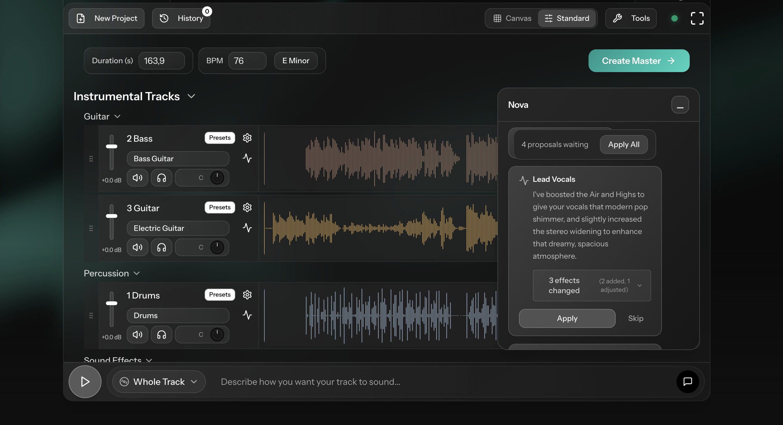
Task: Open the History panel
Action: tap(181, 18)
